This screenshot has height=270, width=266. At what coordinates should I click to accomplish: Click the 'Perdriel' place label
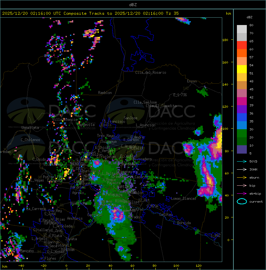pos(78,187)
